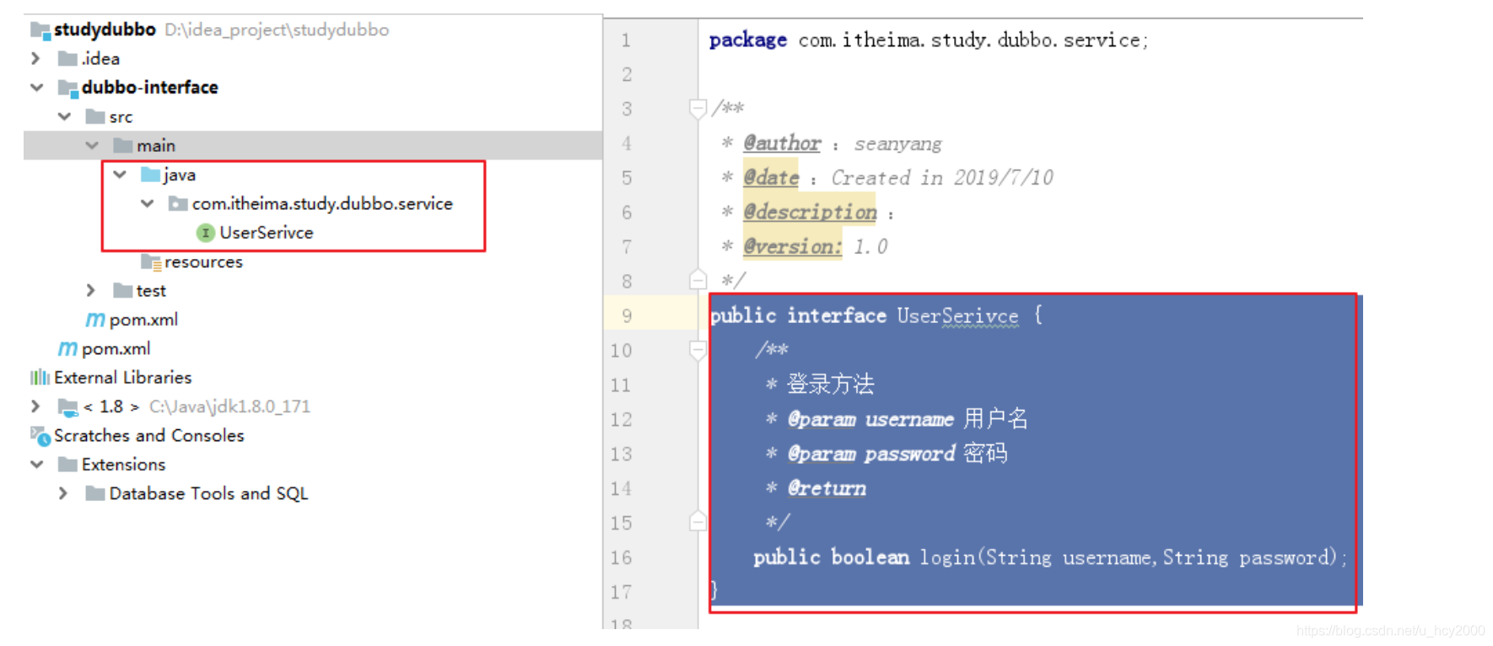This screenshot has height=646, width=1493.
Task: Click the .idea folder icon
Action: click(67, 59)
